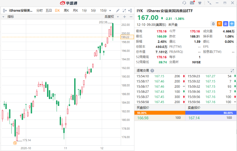Click the 成交量 value 4.666万
This screenshot has width=237, height=151.
point(228,32)
